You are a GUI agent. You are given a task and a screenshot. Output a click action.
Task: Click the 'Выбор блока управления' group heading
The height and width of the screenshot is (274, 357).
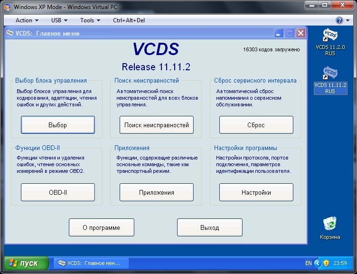click(x=51, y=80)
